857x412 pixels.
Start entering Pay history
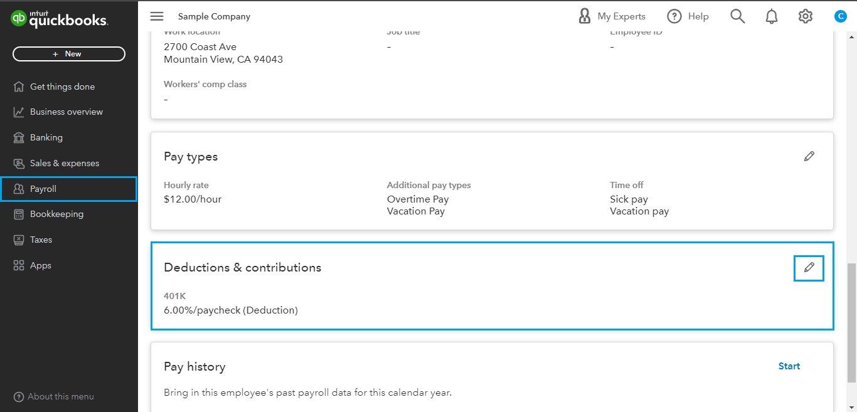click(x=789, y=366)
